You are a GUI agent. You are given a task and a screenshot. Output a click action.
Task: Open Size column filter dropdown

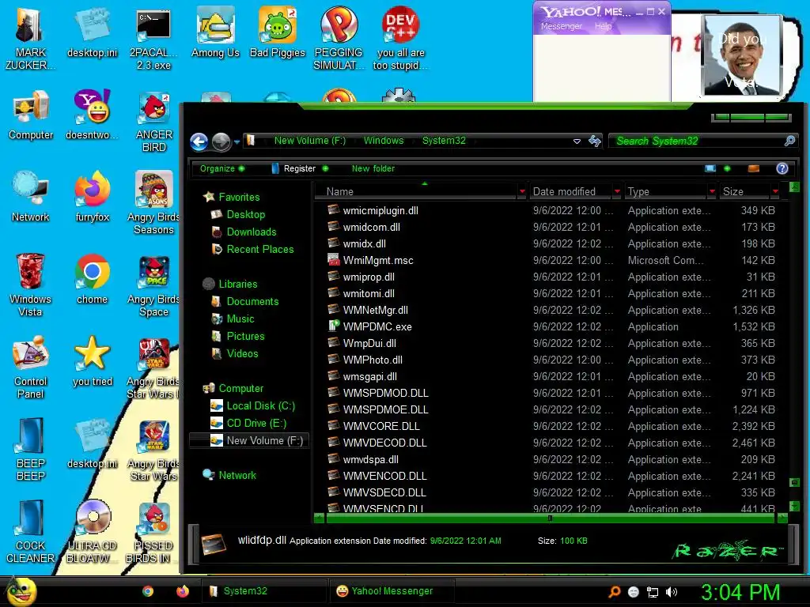tap(775, 191)
